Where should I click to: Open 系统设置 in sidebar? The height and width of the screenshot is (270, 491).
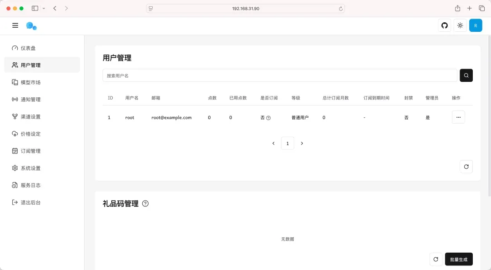pos(42,168)
